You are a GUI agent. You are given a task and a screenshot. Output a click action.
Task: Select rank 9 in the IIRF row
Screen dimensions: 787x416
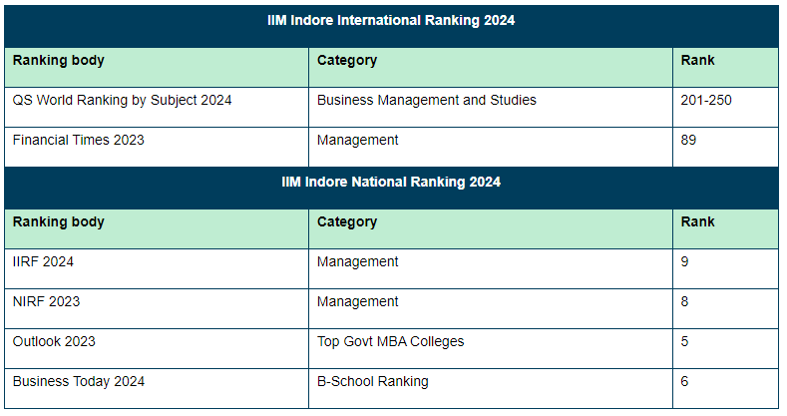tap(685, 262)
